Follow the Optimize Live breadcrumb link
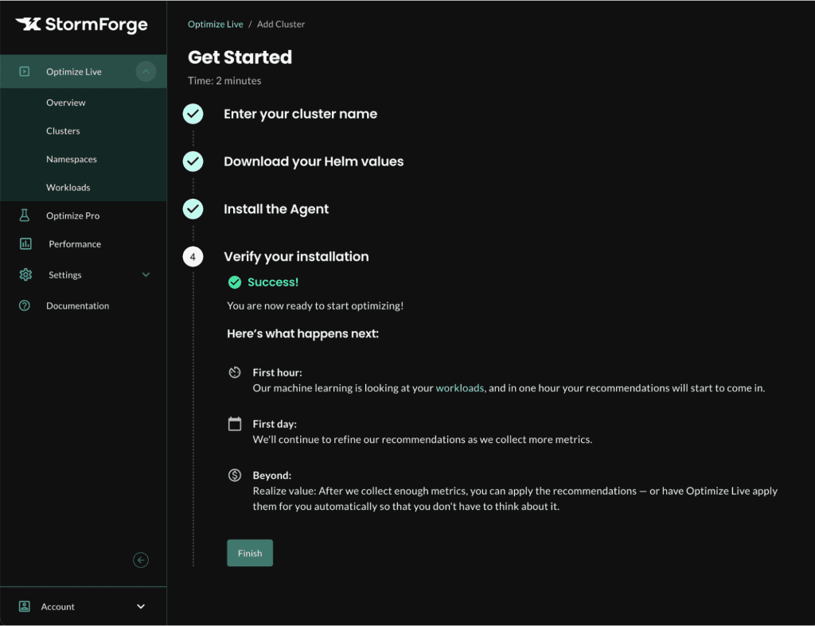 pos(215,25)
